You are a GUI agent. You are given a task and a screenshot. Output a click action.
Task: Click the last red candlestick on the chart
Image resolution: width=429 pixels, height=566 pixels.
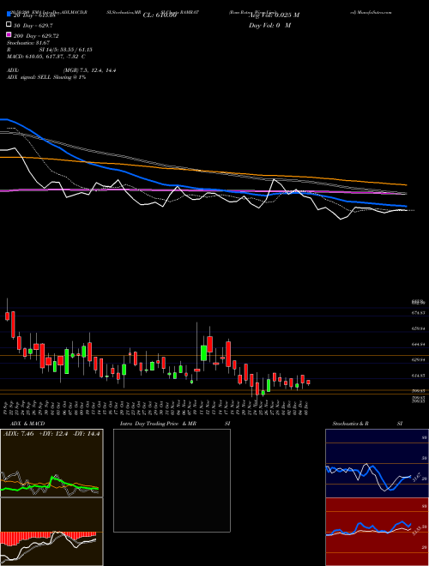(x=308, y=382)
